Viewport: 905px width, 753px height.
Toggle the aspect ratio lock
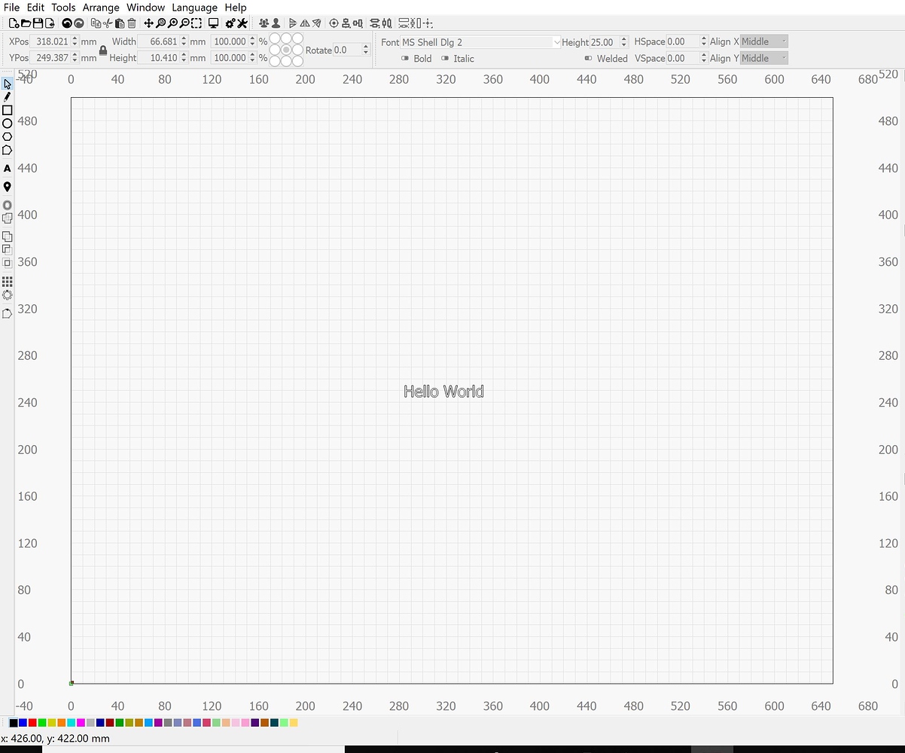click(x=103, y=50)
